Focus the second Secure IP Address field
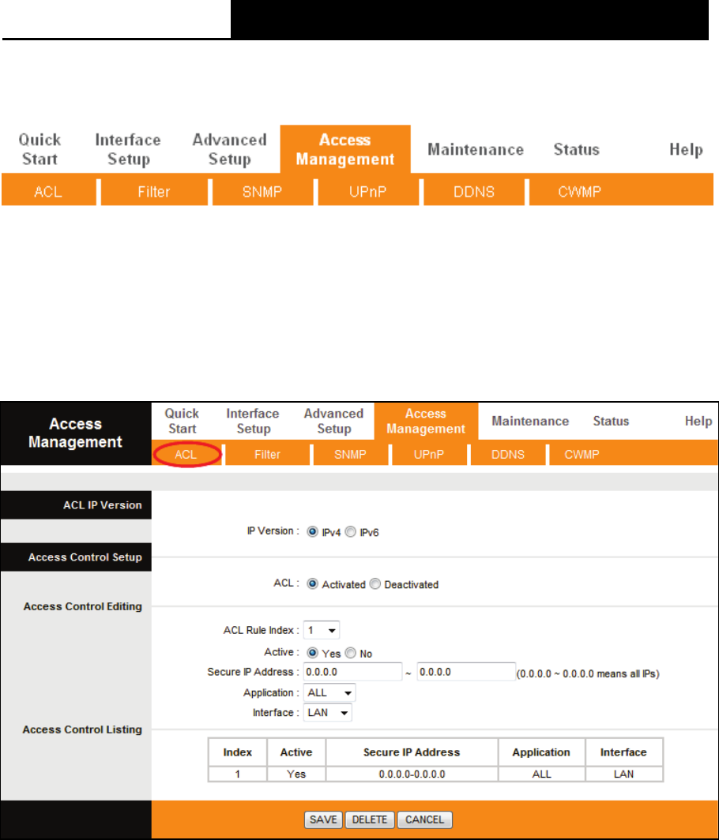719x840 pixels. [x=466, y=672]
